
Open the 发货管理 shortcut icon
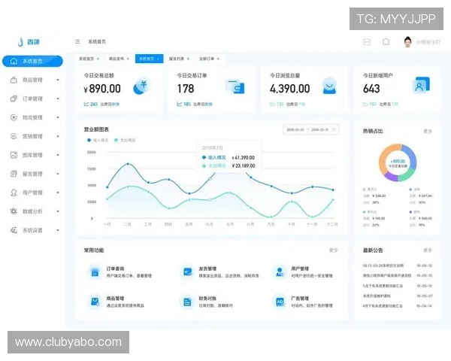186,272
